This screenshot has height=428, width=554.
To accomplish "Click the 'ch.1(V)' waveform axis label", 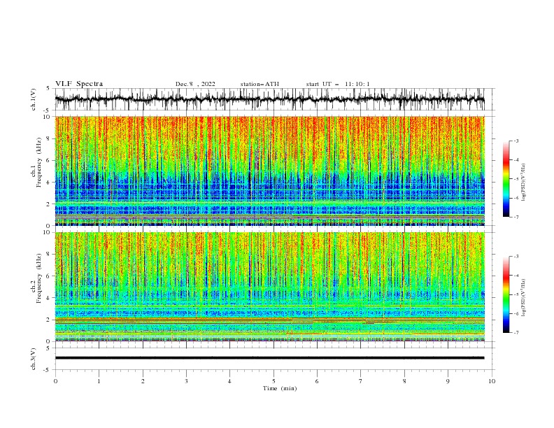I will [34, 99].
